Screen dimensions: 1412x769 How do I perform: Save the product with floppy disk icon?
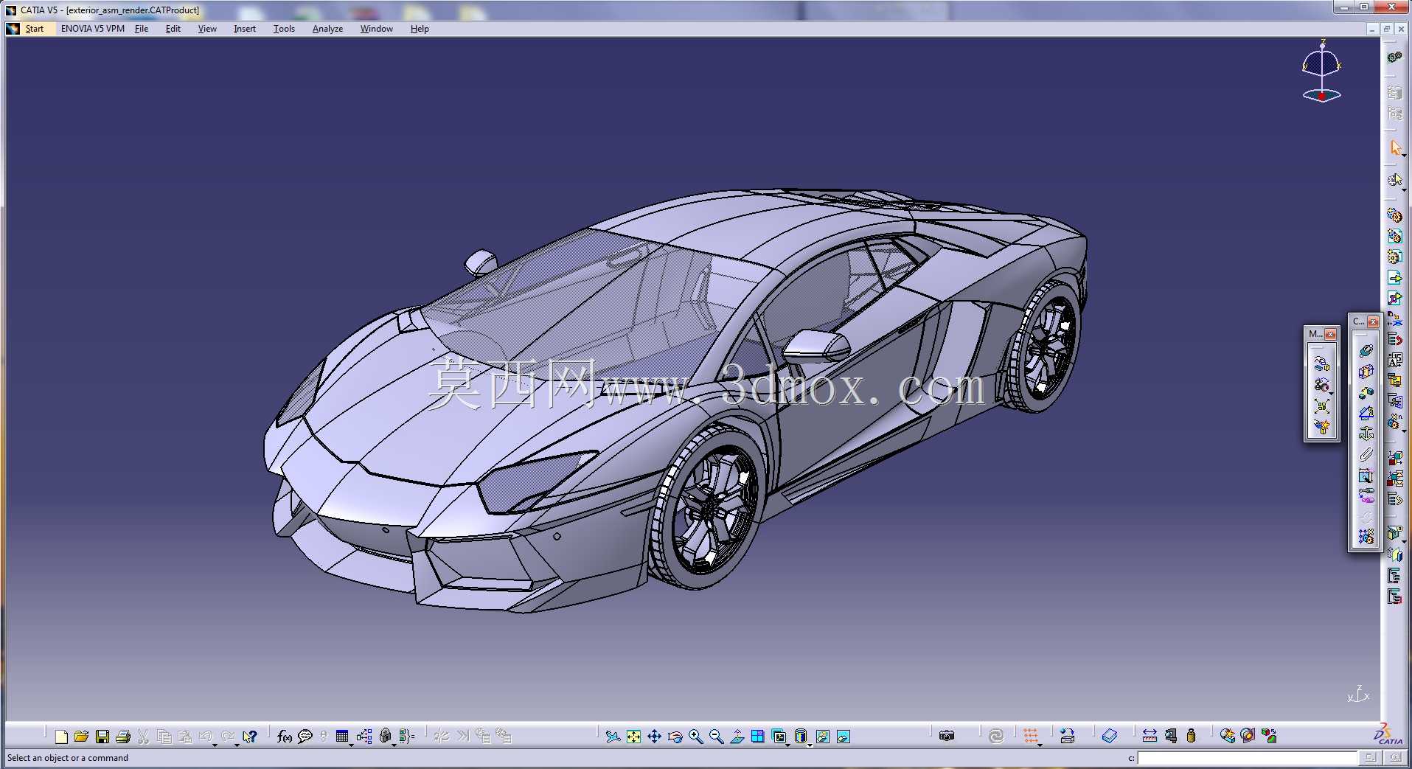[x=102, y=736]
